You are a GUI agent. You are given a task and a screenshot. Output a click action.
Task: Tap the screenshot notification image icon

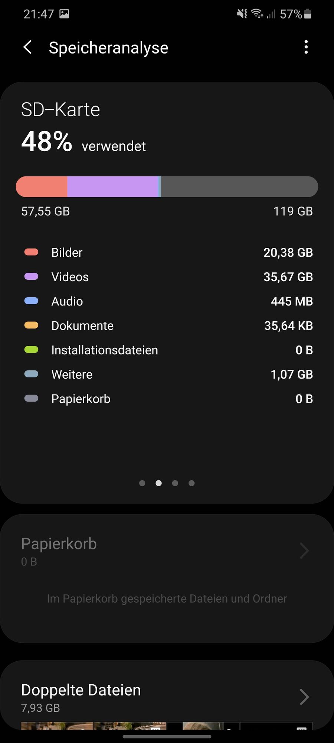click(x=64, y=14)
